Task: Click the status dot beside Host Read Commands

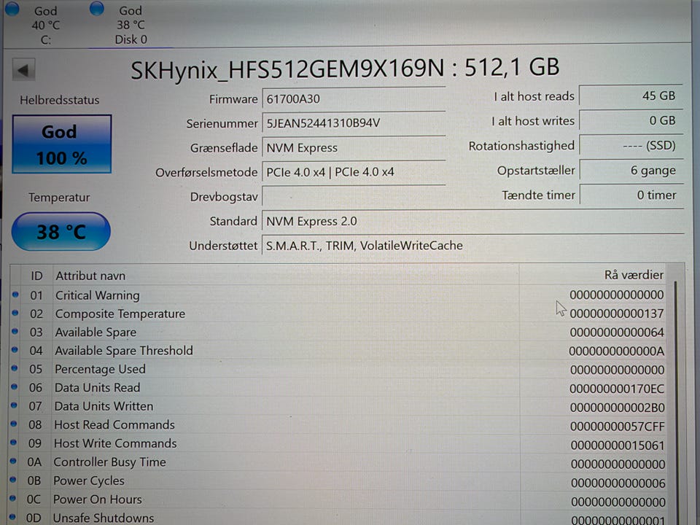Action: [13, 424]
